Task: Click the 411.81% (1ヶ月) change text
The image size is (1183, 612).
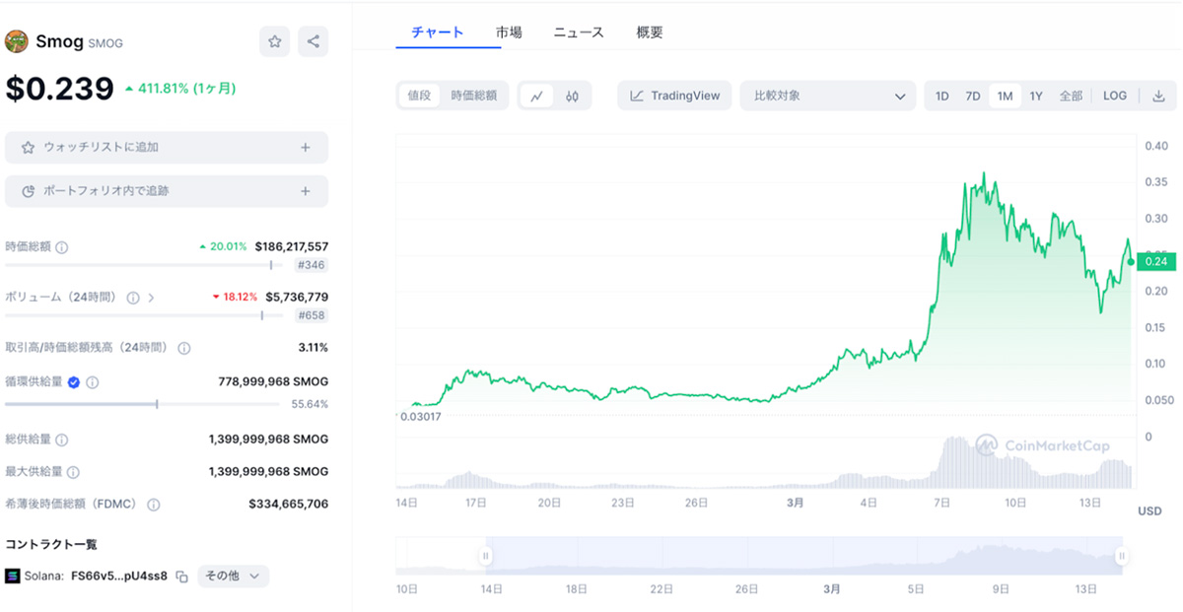Action: [186, 88]
